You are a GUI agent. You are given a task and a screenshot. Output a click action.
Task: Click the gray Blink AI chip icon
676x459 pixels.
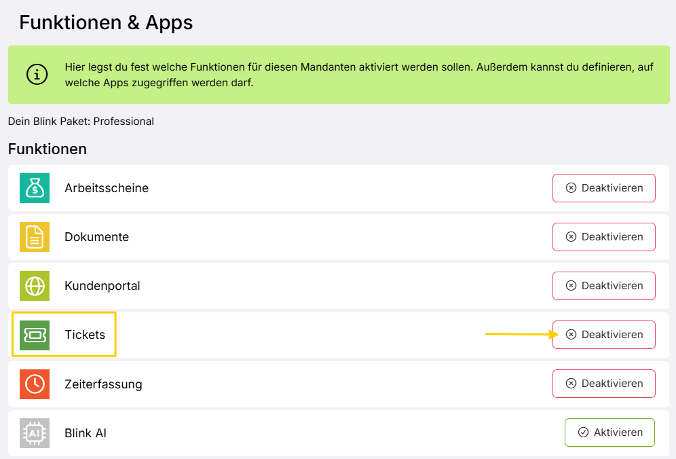[x=35, y=433]
